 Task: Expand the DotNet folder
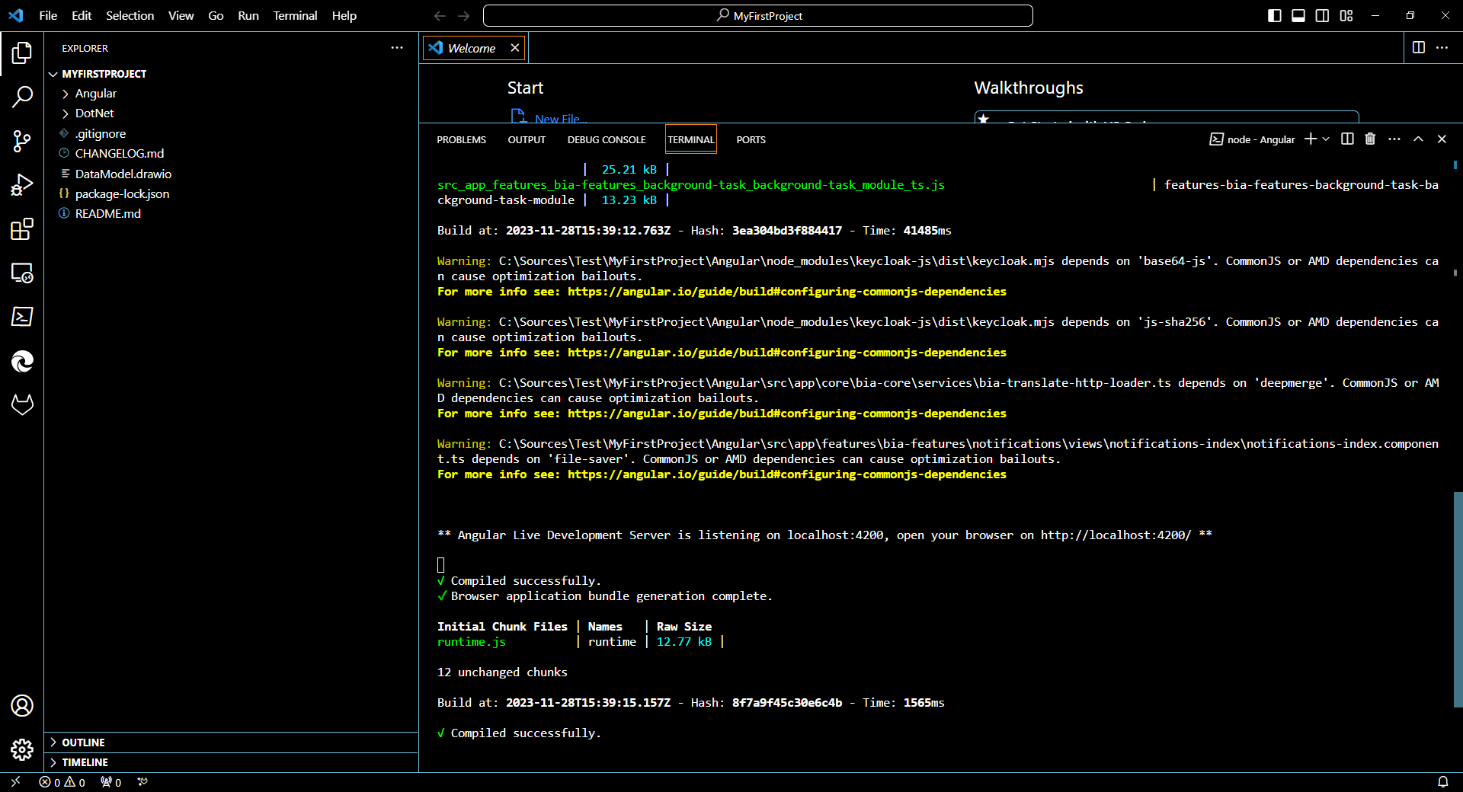94,113
